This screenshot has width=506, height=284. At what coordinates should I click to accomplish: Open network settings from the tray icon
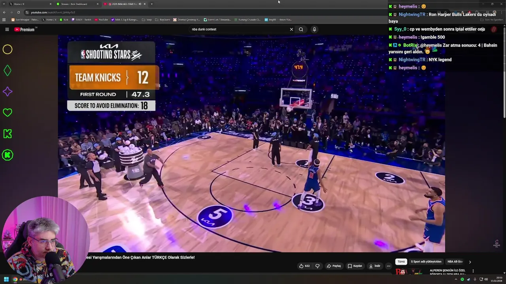point(480,279)
